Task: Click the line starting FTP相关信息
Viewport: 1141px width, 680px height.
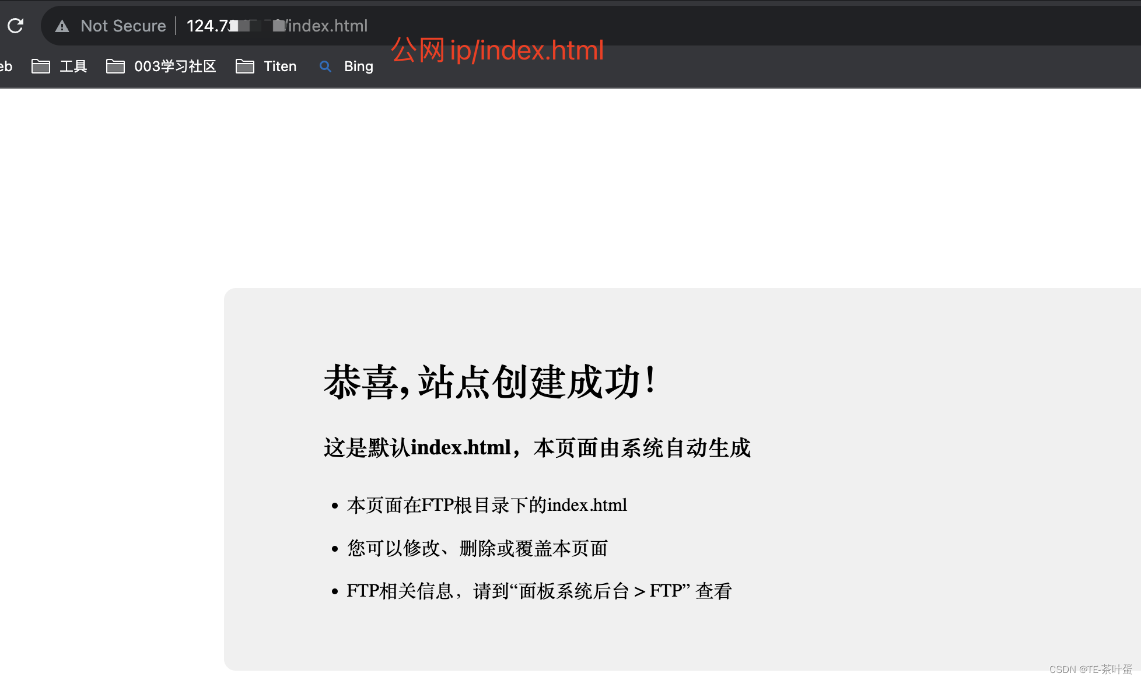Action: click(x=539, y=591)
